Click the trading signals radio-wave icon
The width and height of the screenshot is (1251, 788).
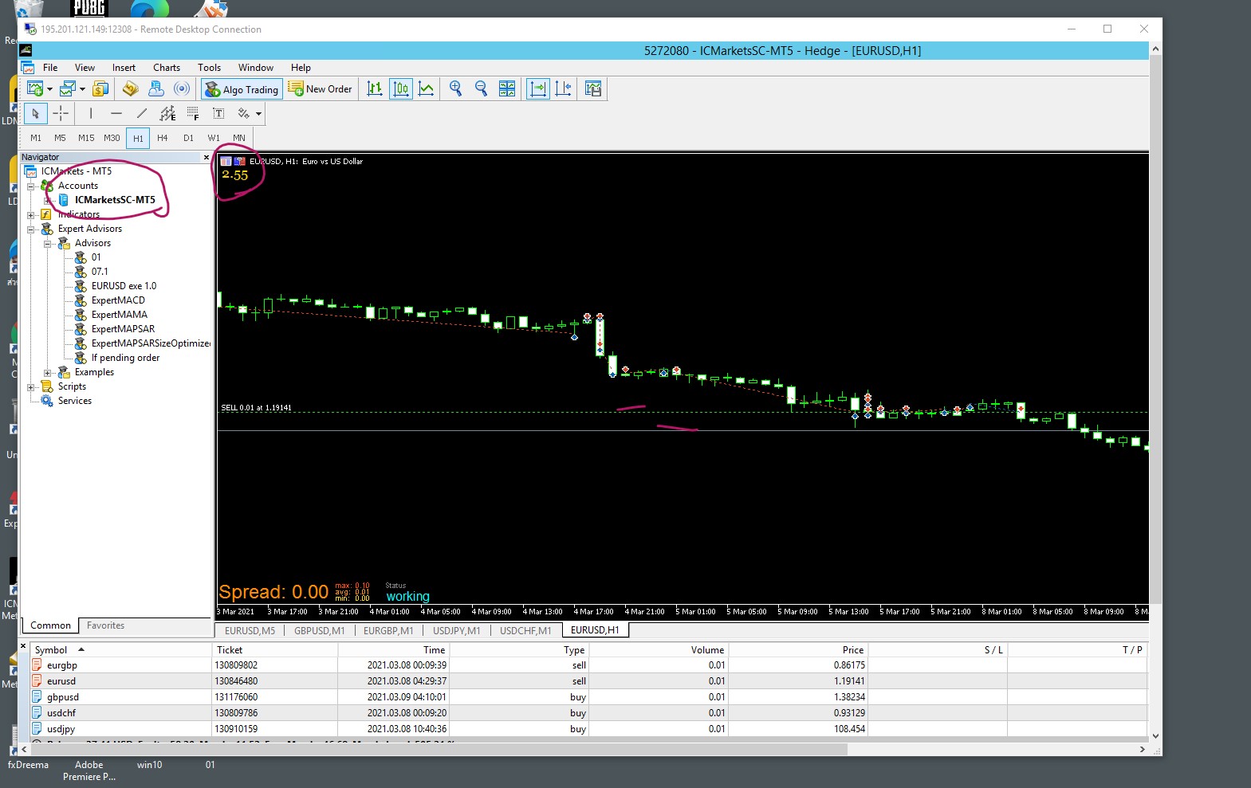(182, 88)
